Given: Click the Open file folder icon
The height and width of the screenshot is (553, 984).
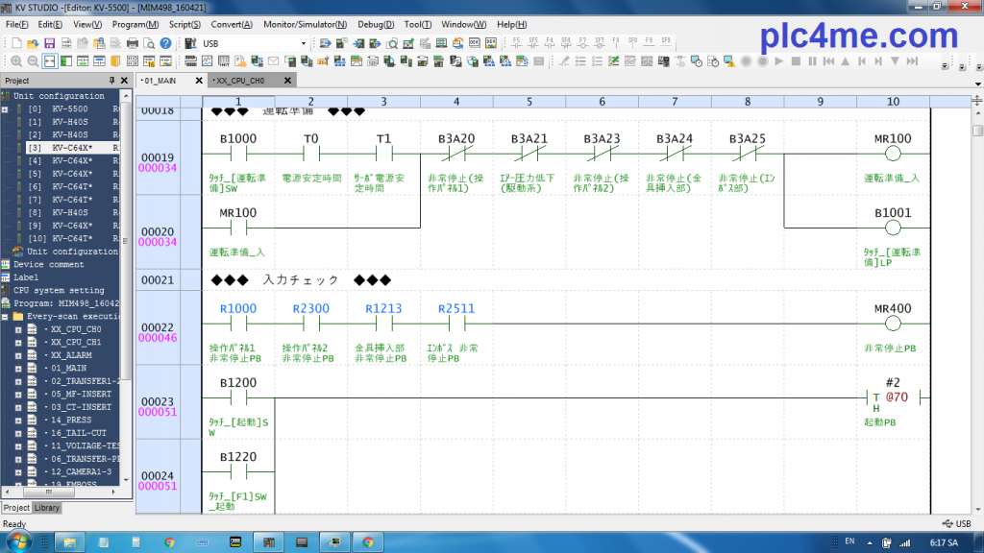Looking at the screenshot, I should click(x=33, y=43).
